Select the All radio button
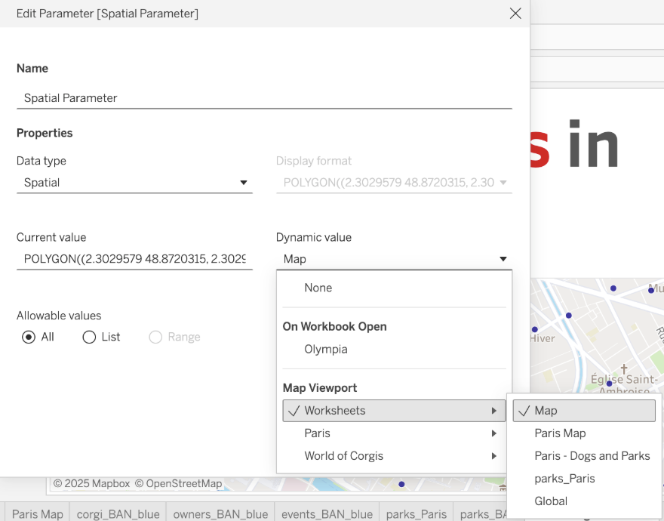The height and width of the screenshot is (521, 664). [29, 337]
